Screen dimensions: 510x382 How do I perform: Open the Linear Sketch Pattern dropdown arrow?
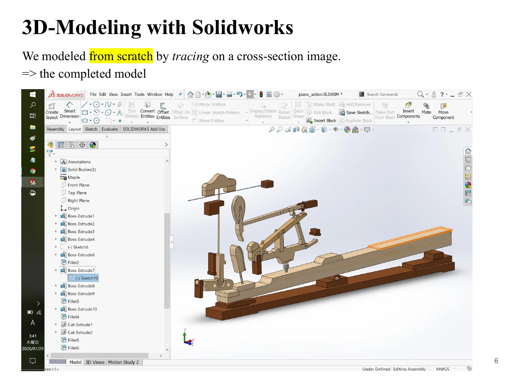(246, 112)
